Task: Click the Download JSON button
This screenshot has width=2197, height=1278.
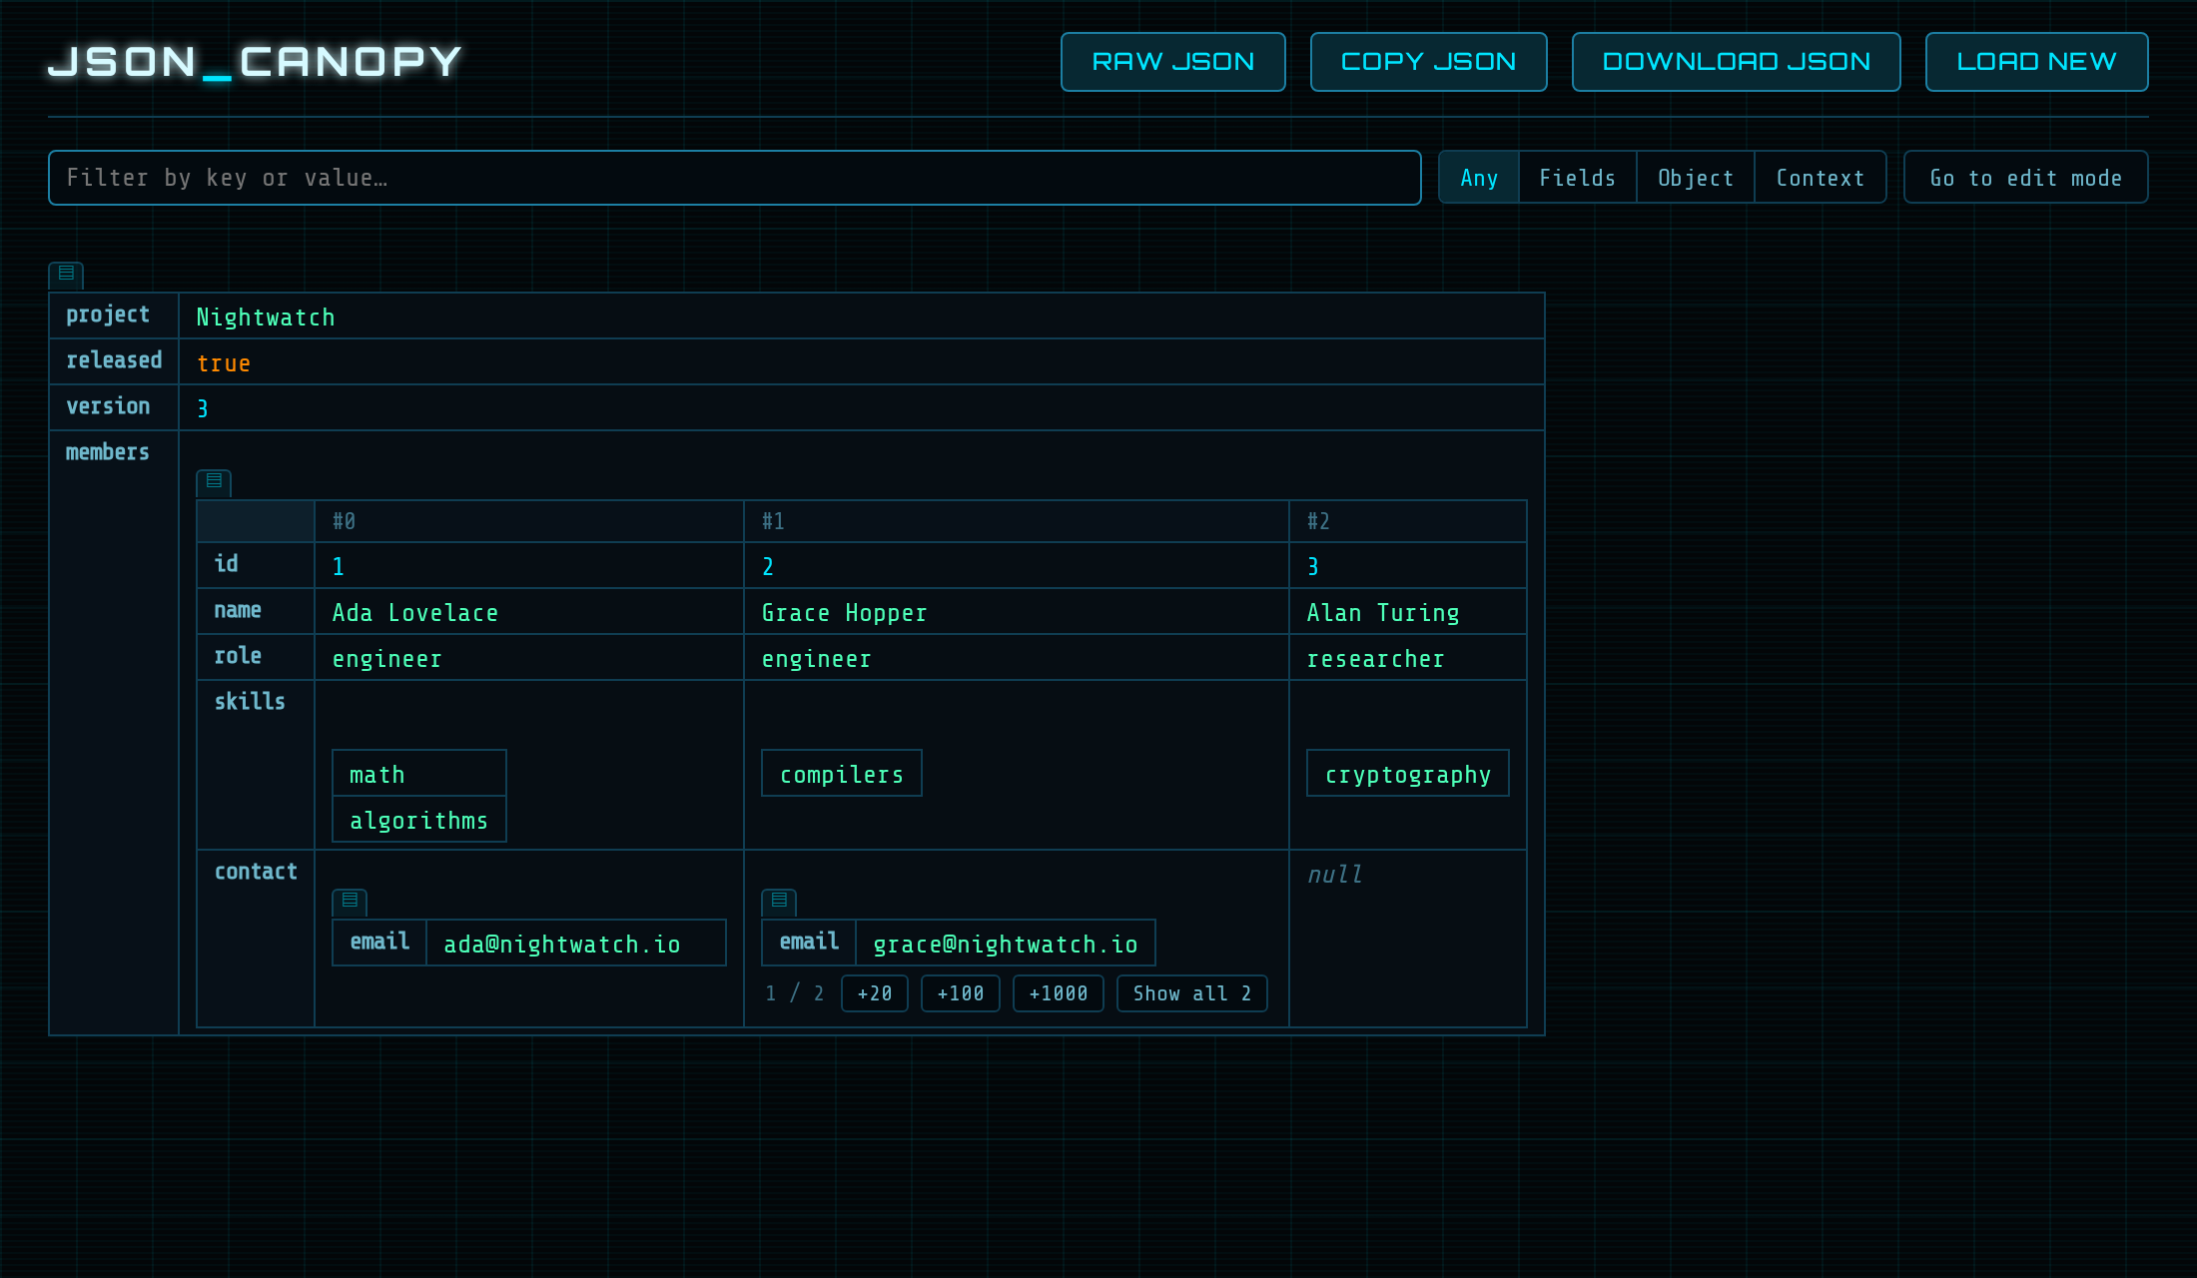Action: [x=1737, y=62]
